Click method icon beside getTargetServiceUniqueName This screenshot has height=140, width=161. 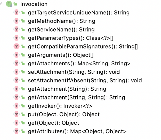tap(17, 12)
